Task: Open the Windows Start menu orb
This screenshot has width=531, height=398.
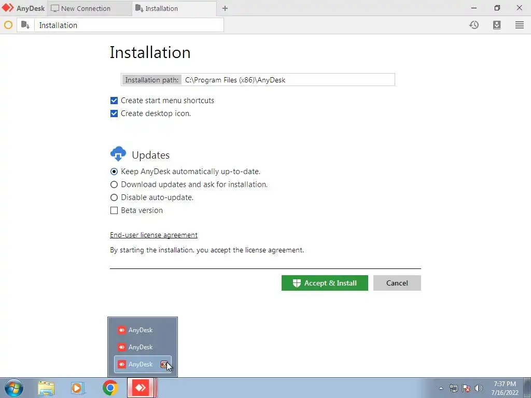Action: (14, 388)
